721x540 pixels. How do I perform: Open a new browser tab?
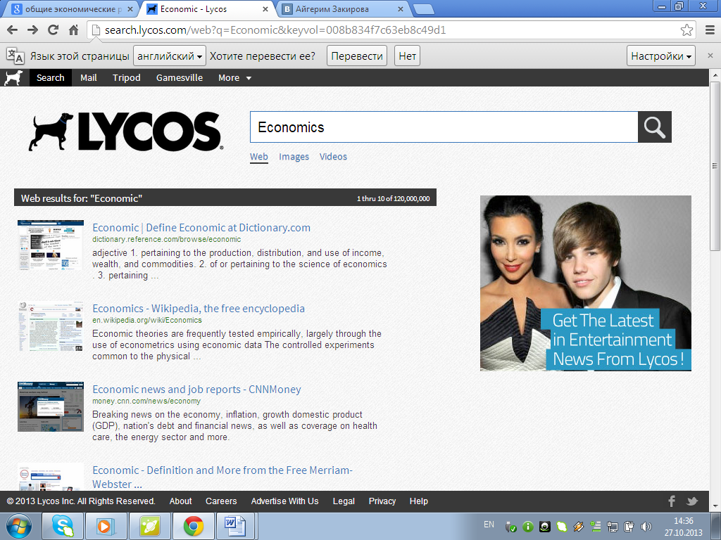pyautogui.click(x=423, y=8)
